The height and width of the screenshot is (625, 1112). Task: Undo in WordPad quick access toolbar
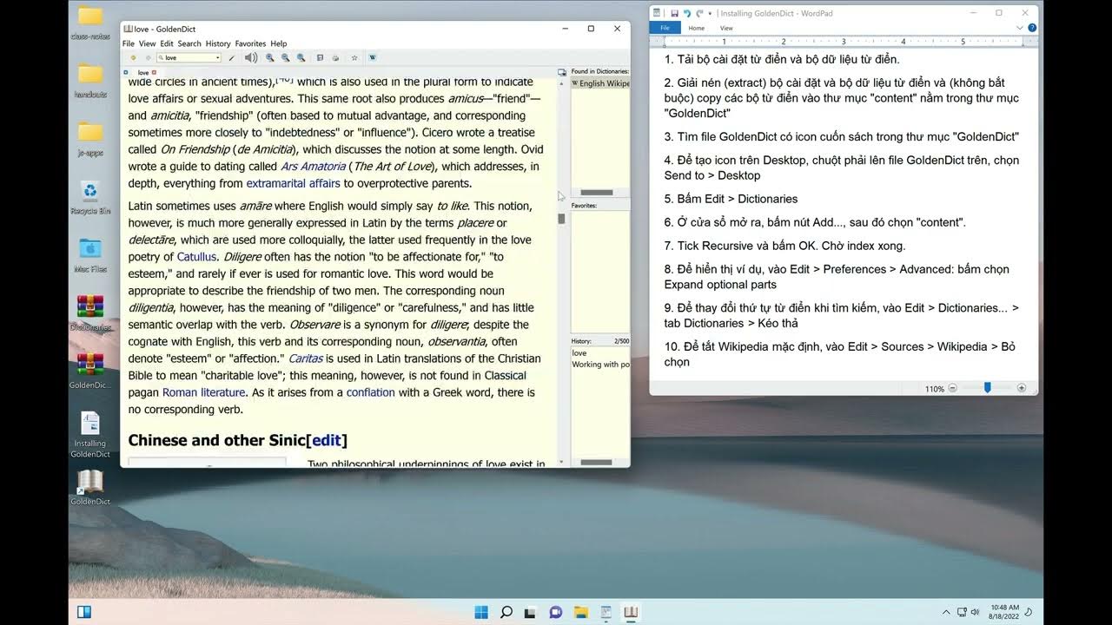tap(686, 14)
